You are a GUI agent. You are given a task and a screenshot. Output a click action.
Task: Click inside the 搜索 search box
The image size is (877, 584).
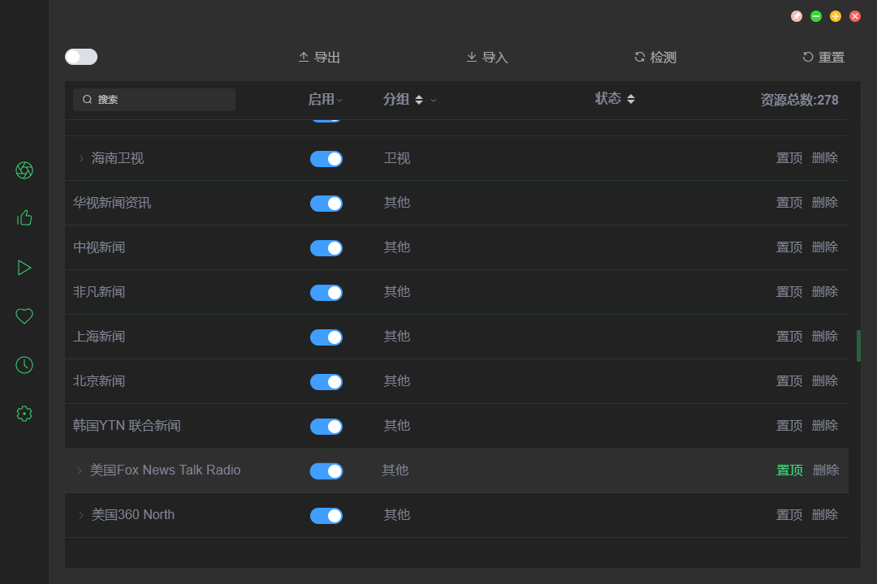[x=154, y=99]
